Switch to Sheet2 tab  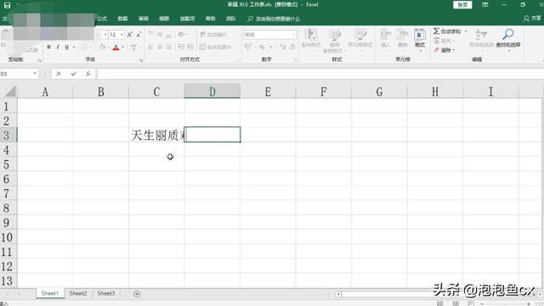78,293
